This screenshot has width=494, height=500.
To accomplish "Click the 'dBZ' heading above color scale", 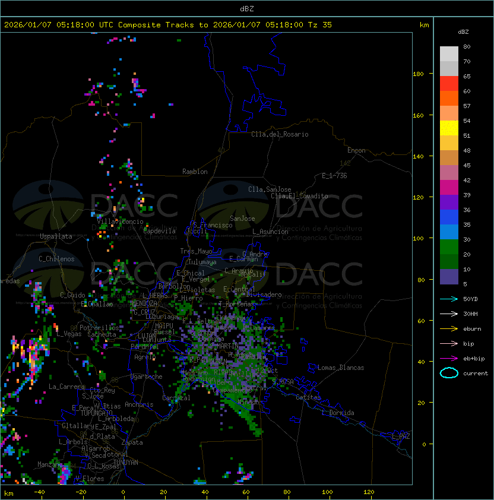I will tap(463, 32).
